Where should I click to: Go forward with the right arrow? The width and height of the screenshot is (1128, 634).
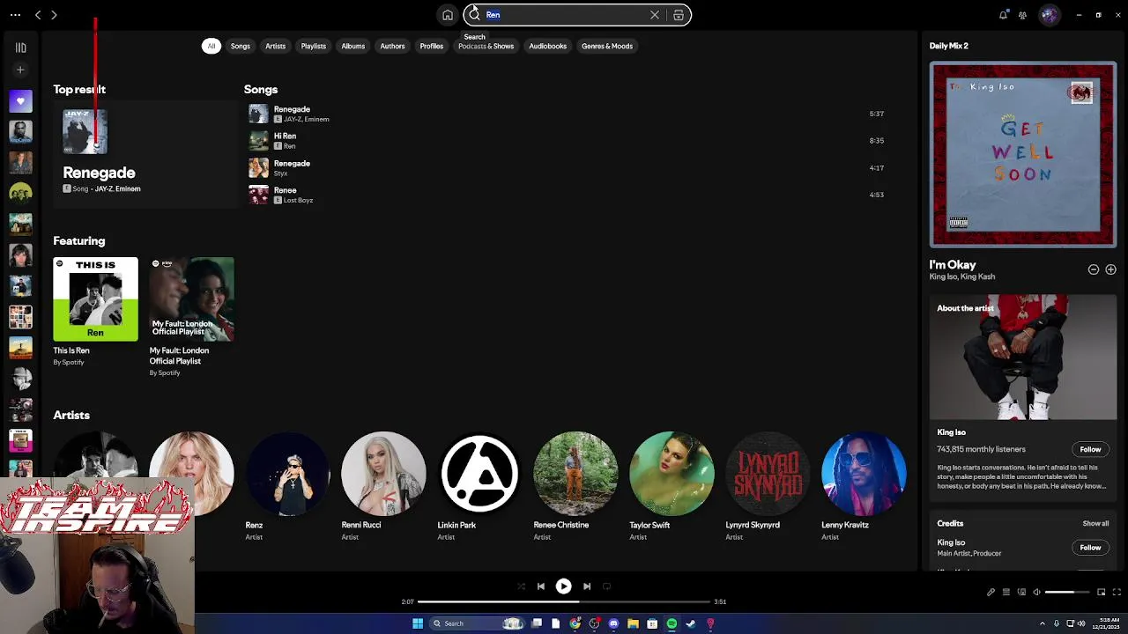[x=54, y=15]
